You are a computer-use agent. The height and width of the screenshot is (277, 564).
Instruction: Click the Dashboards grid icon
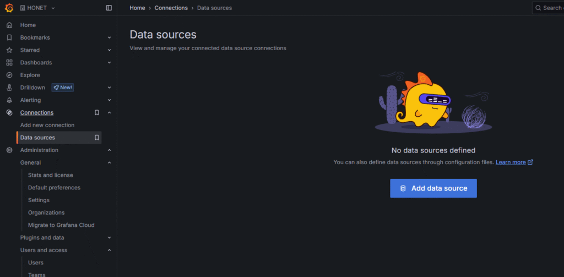point(9,63)
